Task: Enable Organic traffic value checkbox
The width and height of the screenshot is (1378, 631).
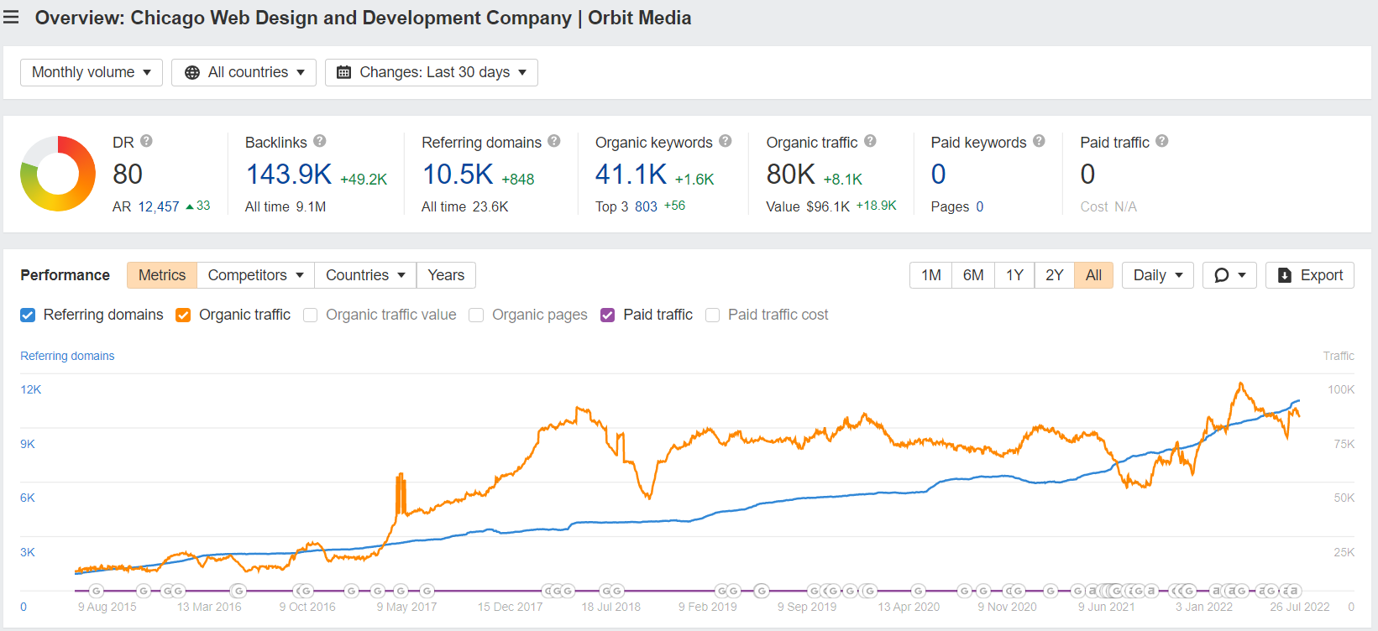Action: [x=311, y=315]
